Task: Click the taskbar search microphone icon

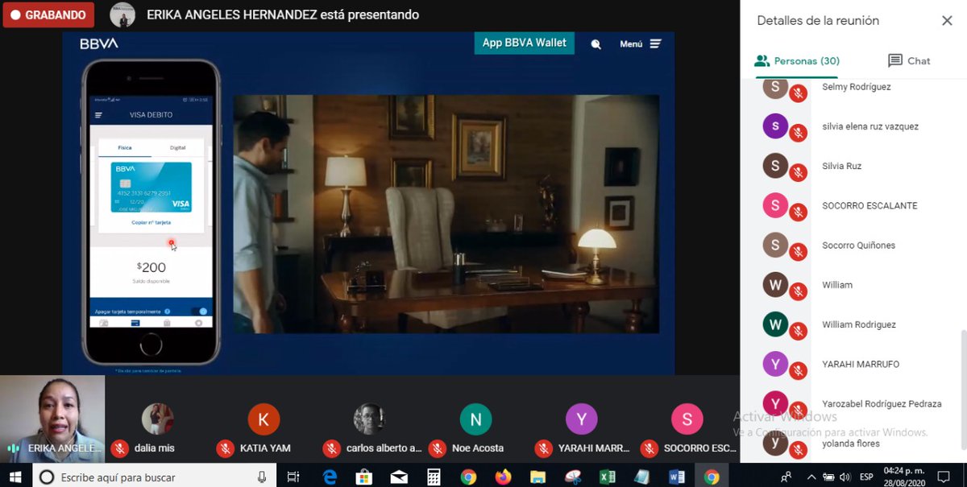Action: coord(262,477)
